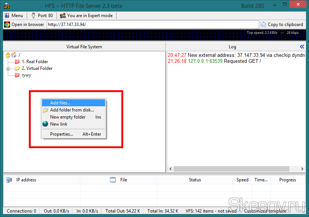
Task: Open 'Properties...' from the context menu
Action: (x=62, y=134)
